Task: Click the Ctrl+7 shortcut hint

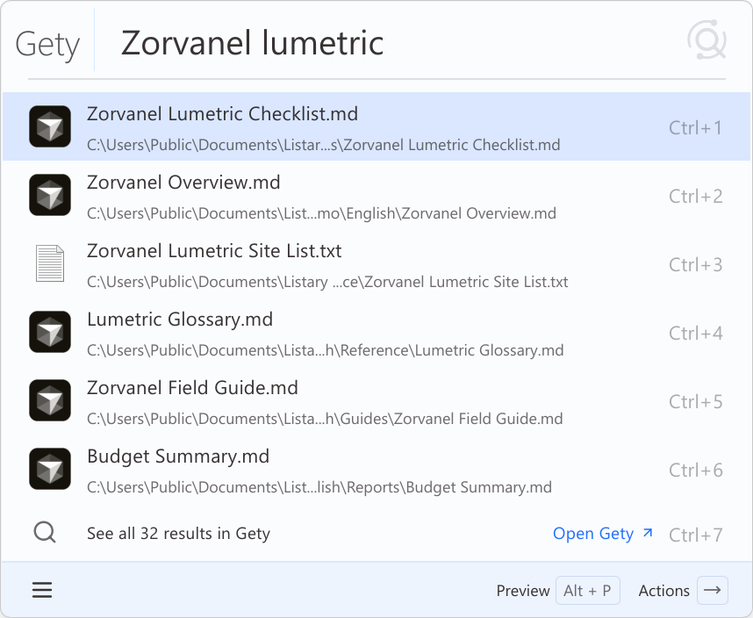Action: (x=695, y=535)
